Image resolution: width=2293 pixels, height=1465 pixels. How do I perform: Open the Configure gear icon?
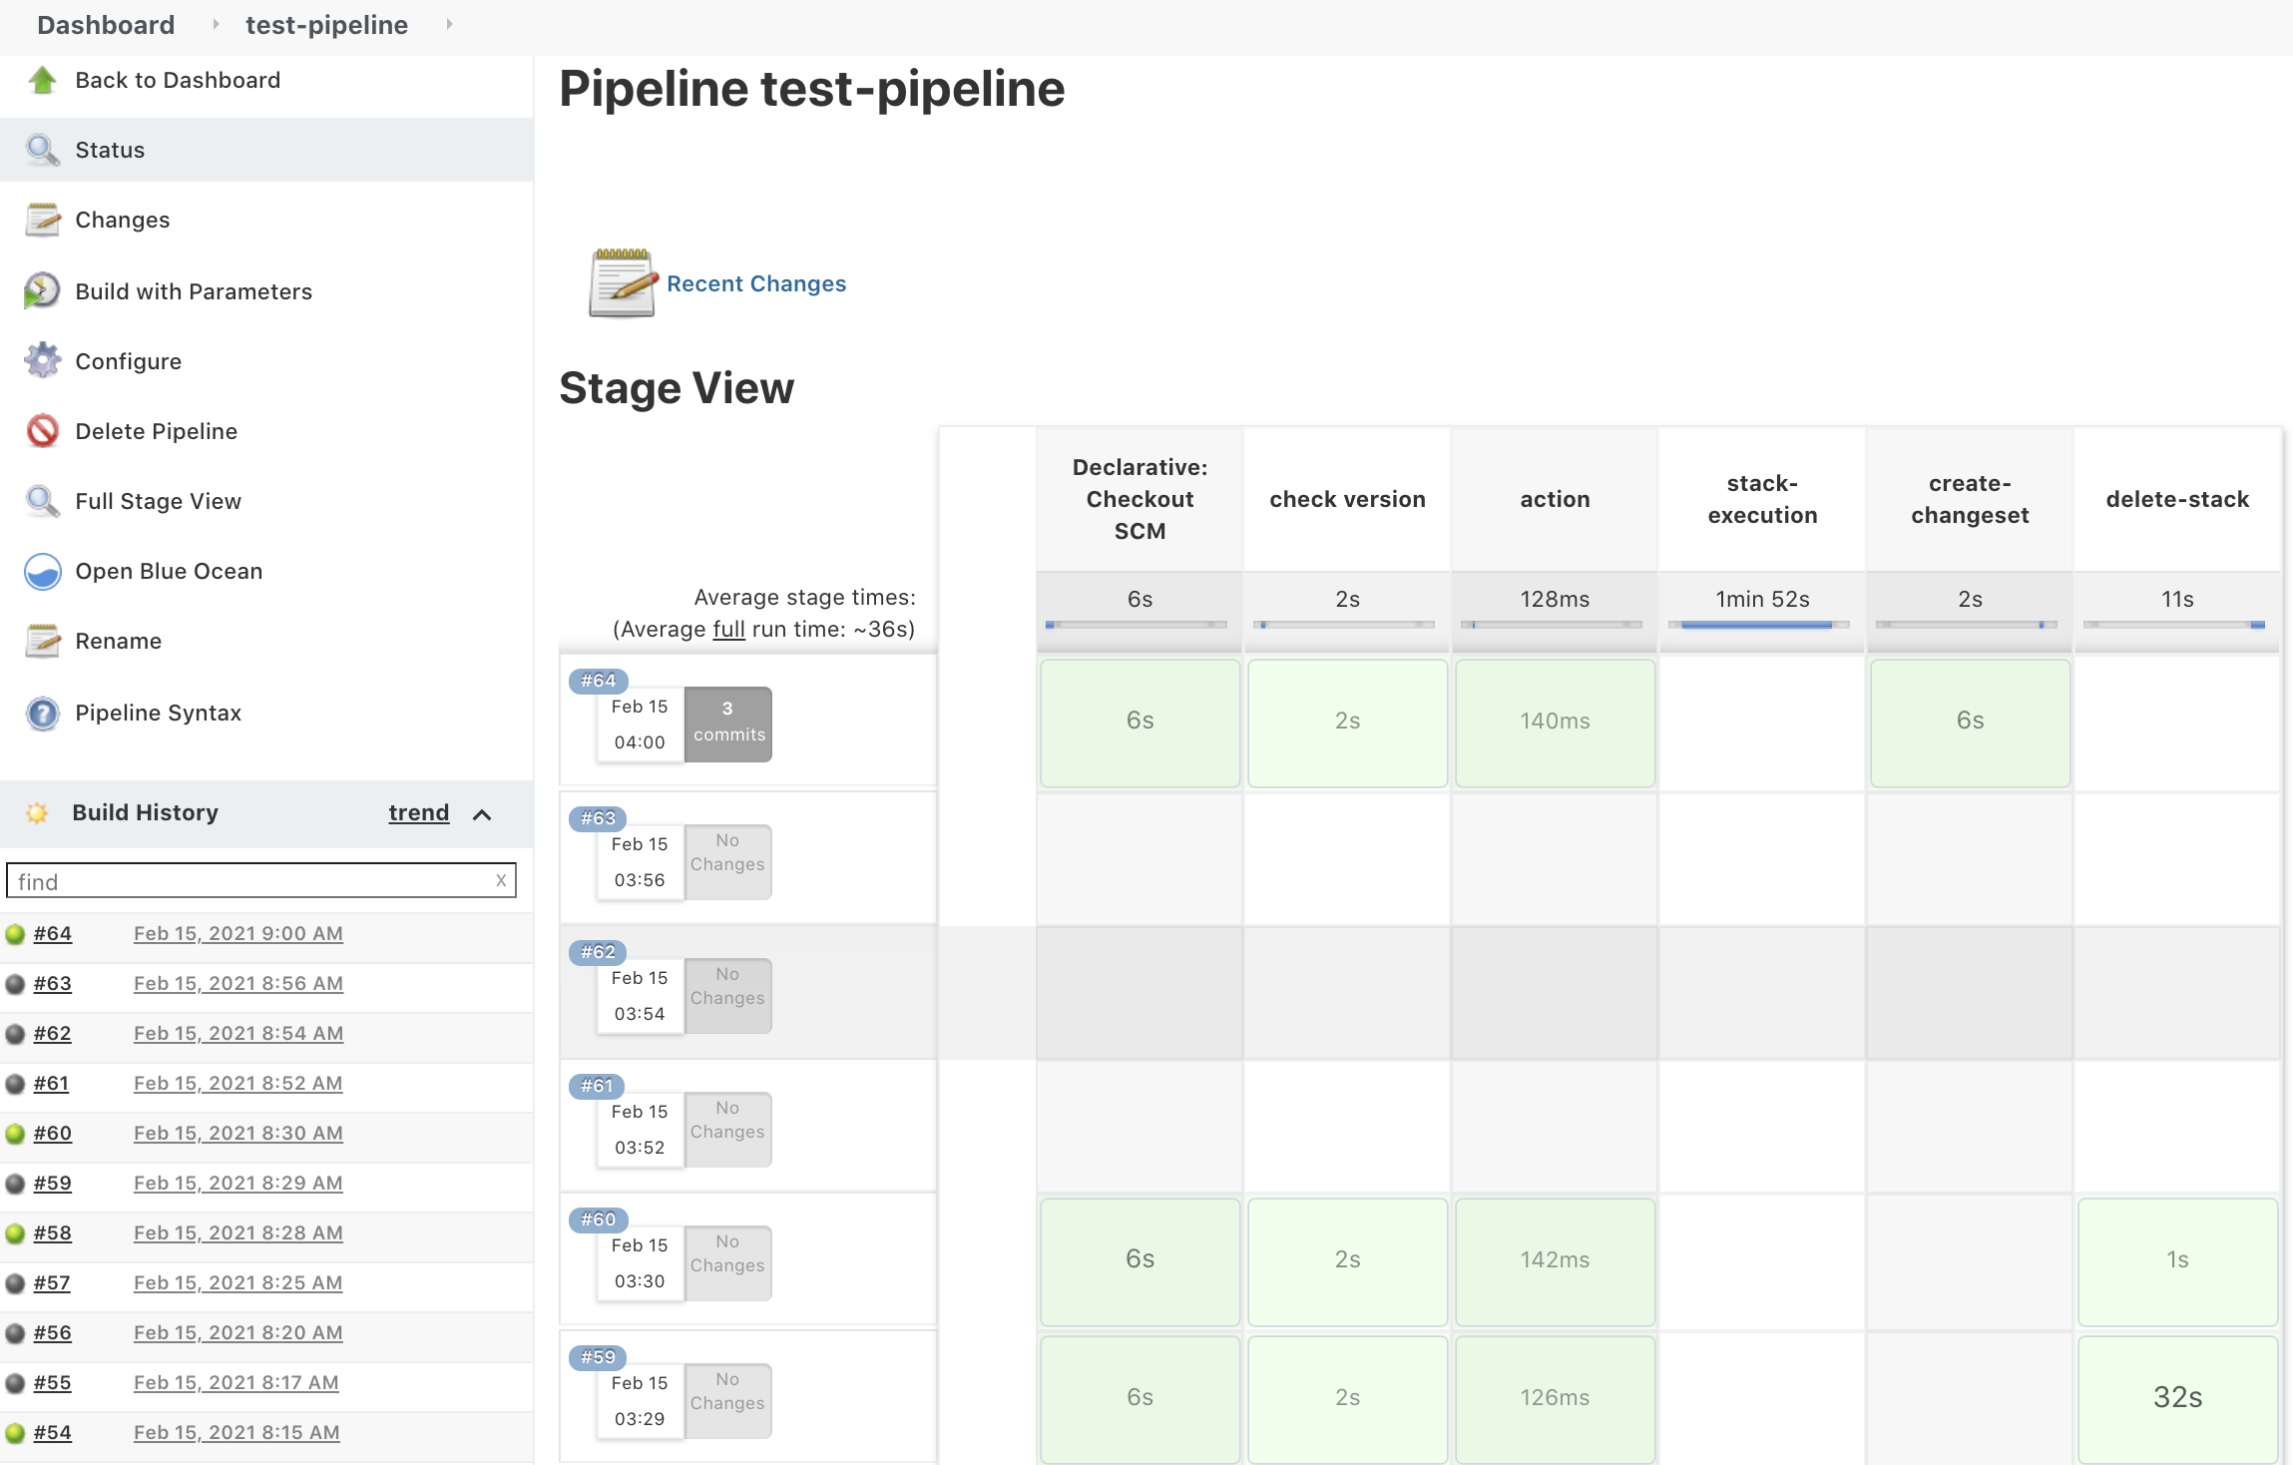click(x=42, y=360)
